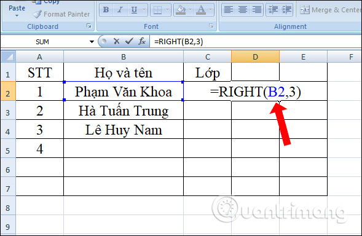Click cell 'Lớp'
The height and width of the screenshot is (236, 362).
[x=208, y=72]
